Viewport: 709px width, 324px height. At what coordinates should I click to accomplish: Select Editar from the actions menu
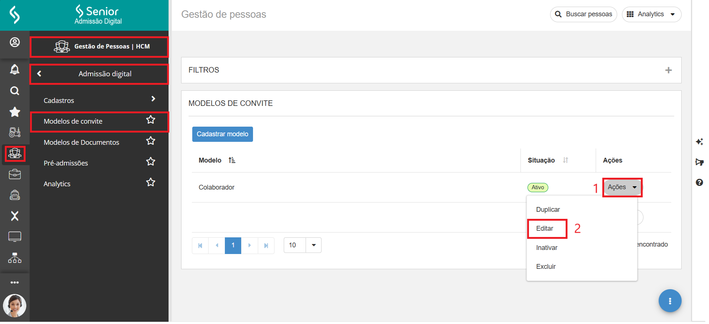point(545,228)
